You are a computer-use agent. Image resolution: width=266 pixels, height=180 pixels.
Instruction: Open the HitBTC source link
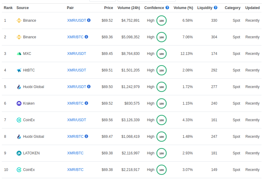click(x=29, y=70)
